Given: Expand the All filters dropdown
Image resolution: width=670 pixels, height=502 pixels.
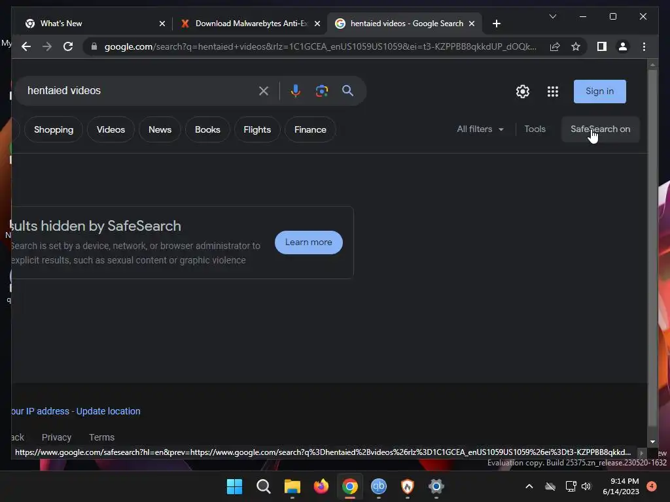Looking at the screenshot, I should coord(480,129).
